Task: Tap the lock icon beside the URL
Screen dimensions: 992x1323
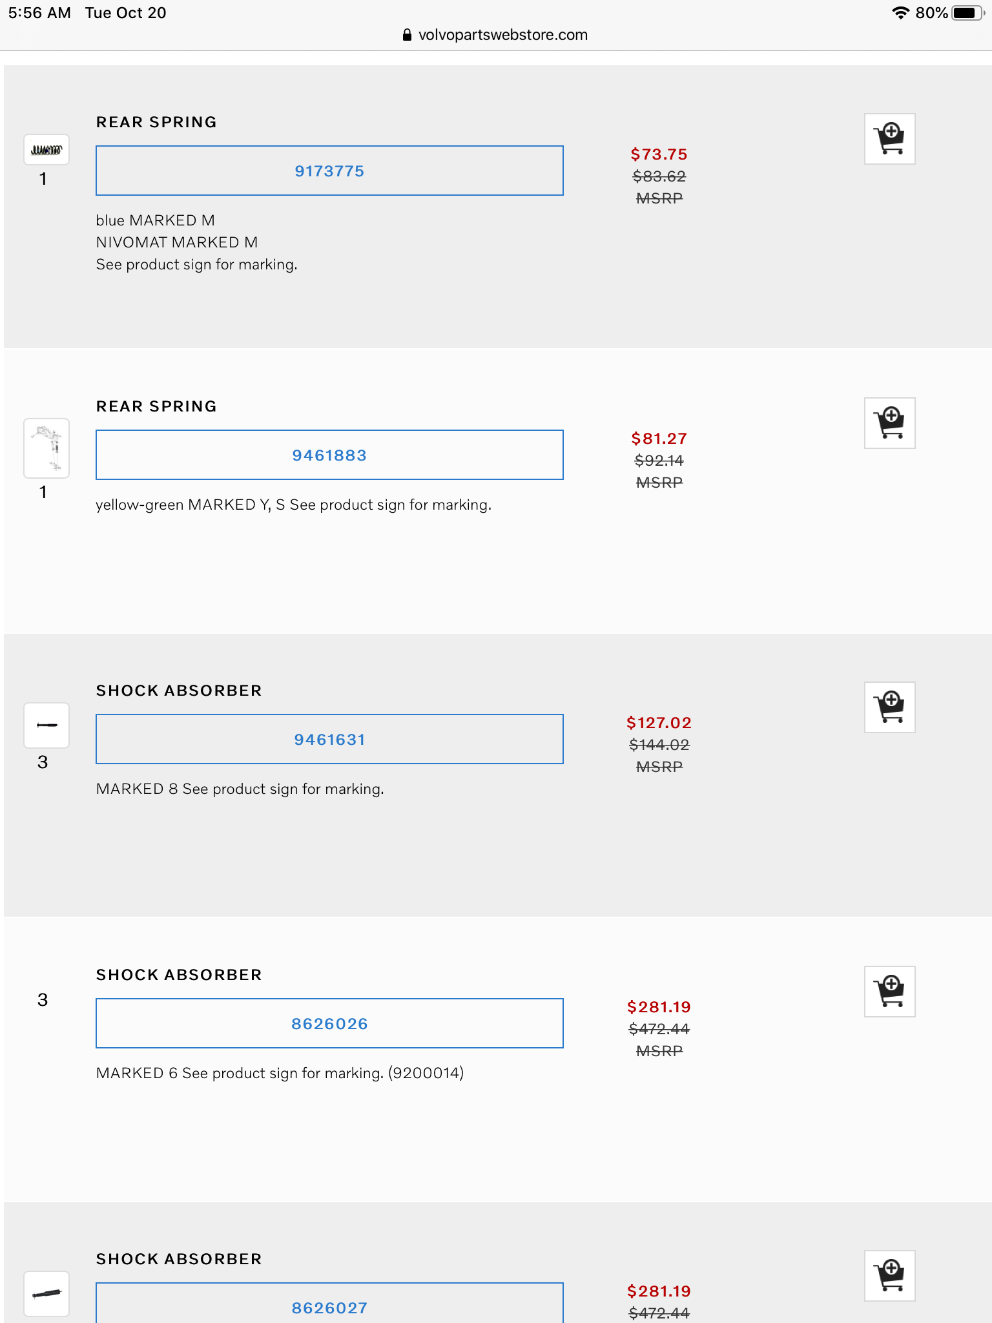Action: (407, 35)
